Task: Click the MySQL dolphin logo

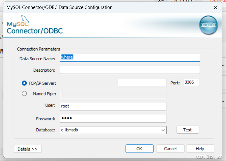Action: pyautogui.click(x=18, y=21)
